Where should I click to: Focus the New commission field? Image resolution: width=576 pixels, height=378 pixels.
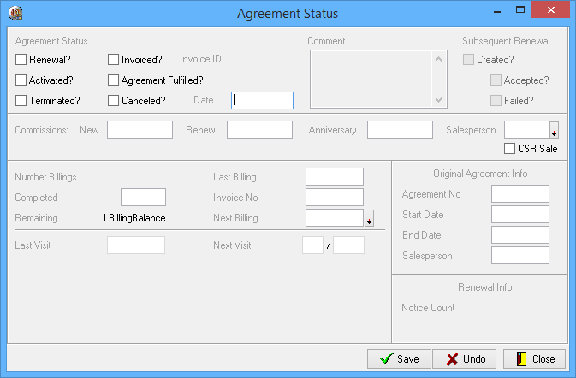(140, 130)
